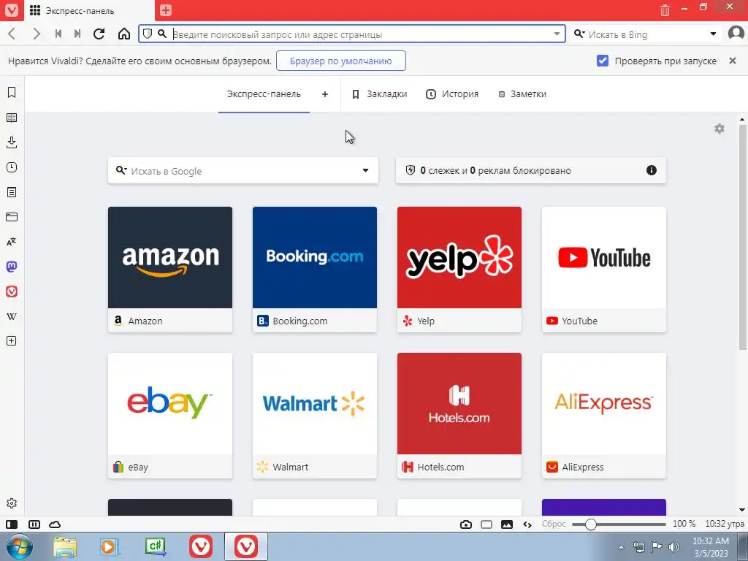Open the Bookmarks panel in sidebar
Viewport: 748px width, 561px height.
point(12,93)
